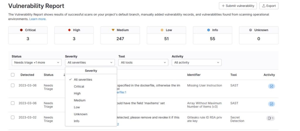Viewport: 300px width, 131px height.
Task: Expand the Tool filter showing All tools
Action: tap(143, 62)
